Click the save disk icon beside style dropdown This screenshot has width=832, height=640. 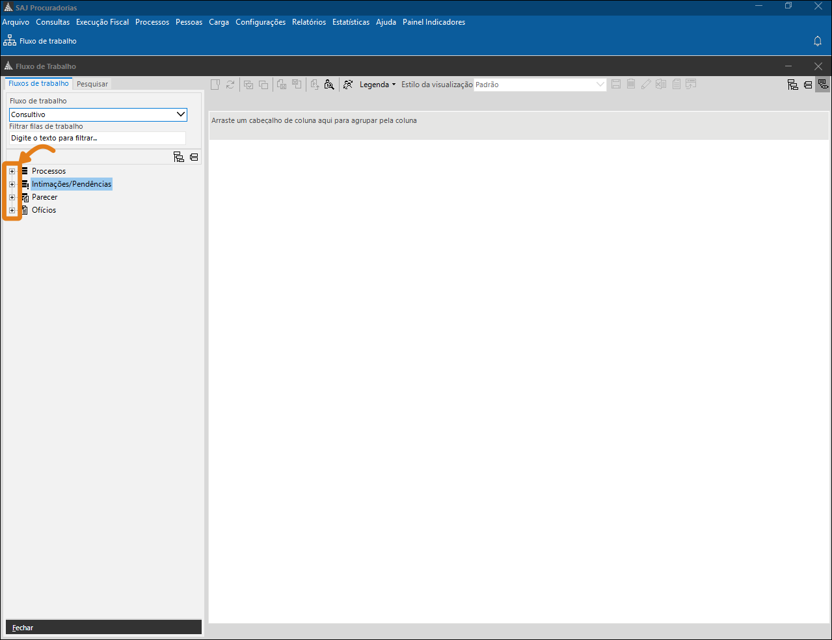click(615, 85)
